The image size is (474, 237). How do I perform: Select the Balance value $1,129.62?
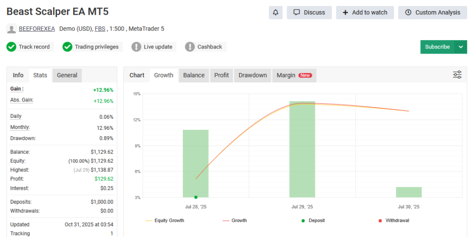pyautogui.click(x=102, y=152)
